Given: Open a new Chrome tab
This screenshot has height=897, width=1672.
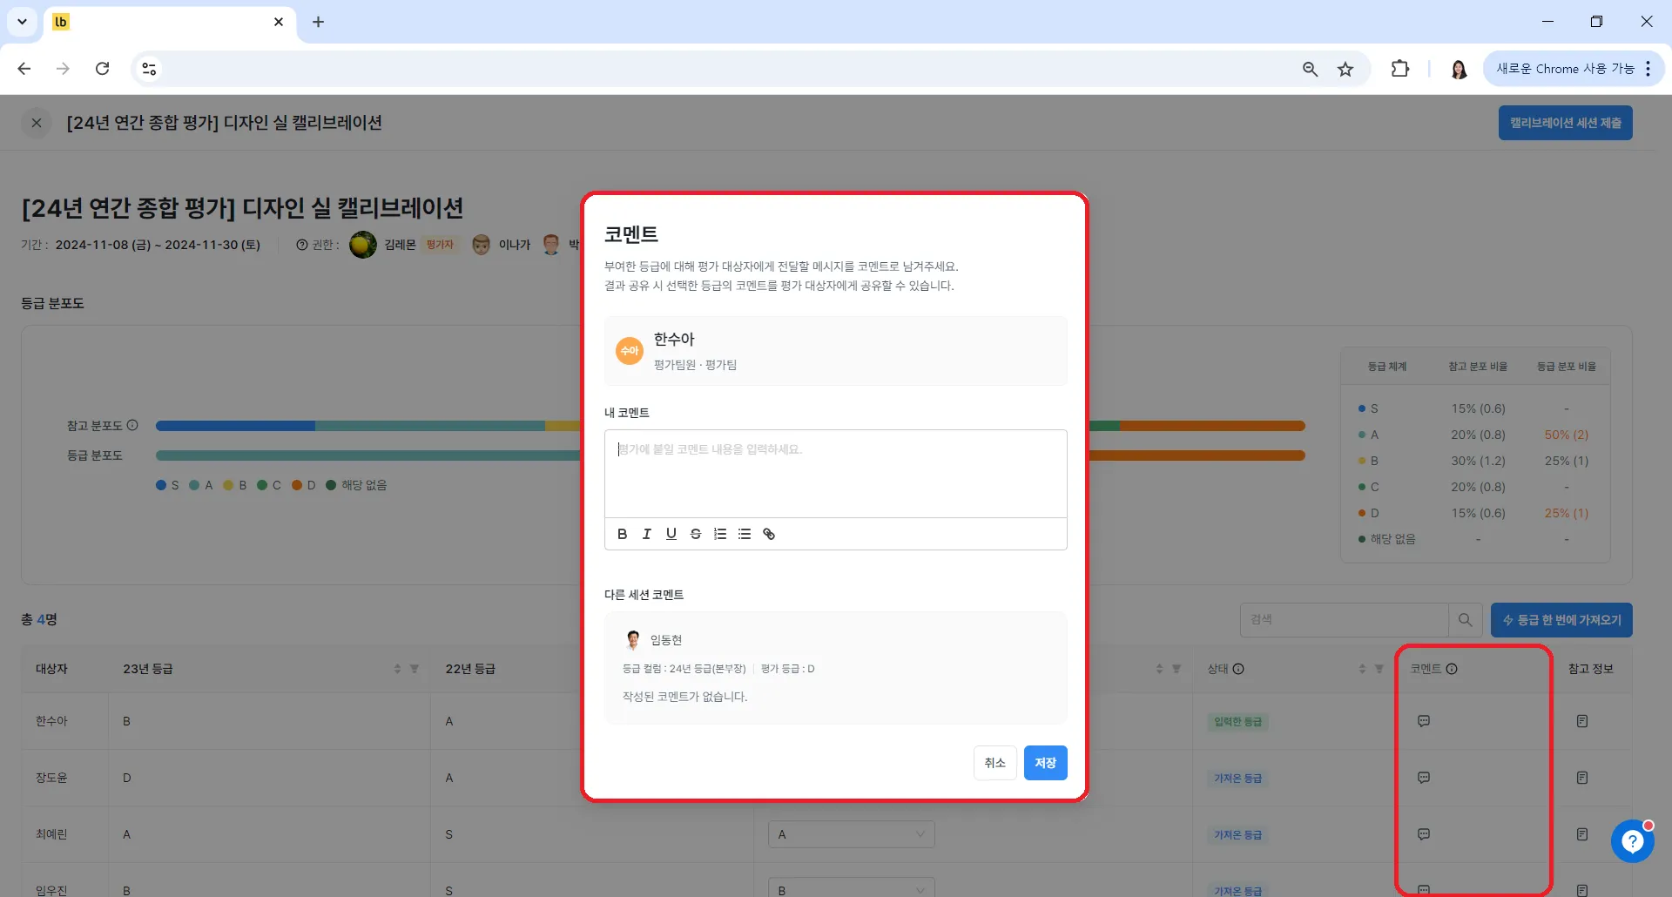Looking at the screenshot, I should tap(318, 22).
